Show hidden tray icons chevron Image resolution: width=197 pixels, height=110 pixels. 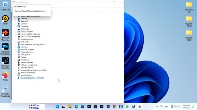(x=157, y=107)
